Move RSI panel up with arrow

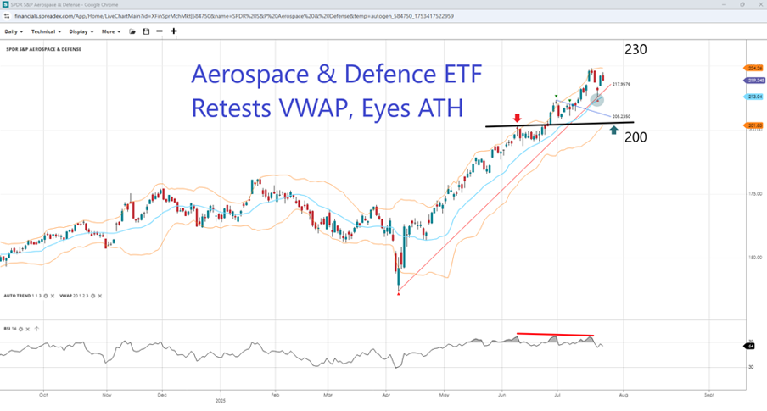click(x=36, y=327)
